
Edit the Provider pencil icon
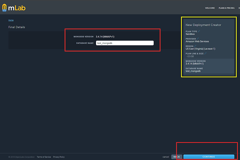[x=198, y=39]
